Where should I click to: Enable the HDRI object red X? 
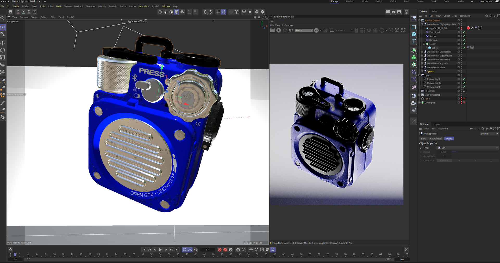pyautogui.click(x=464, y=99)
